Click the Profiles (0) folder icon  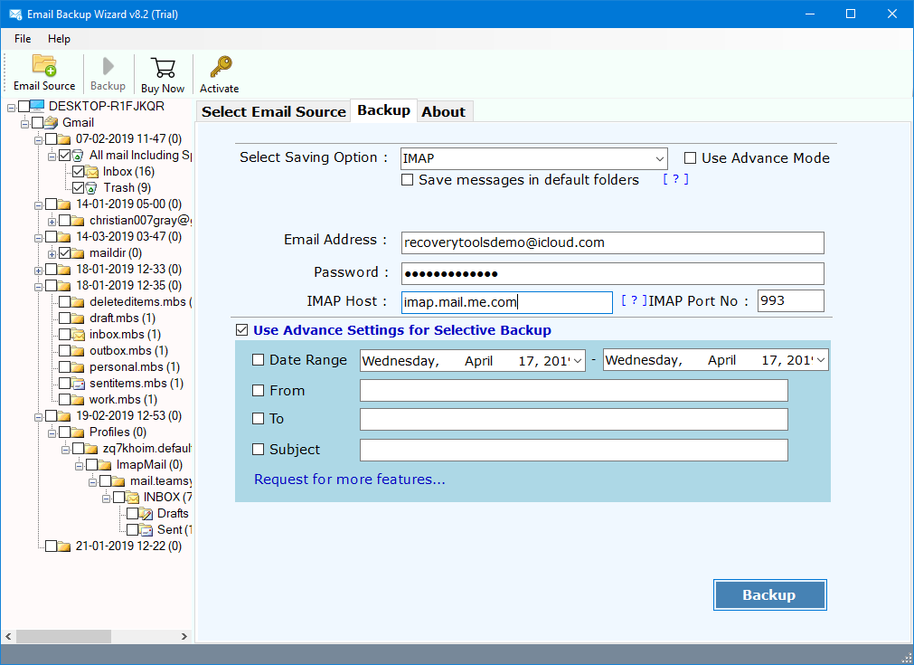click(78, 432)
